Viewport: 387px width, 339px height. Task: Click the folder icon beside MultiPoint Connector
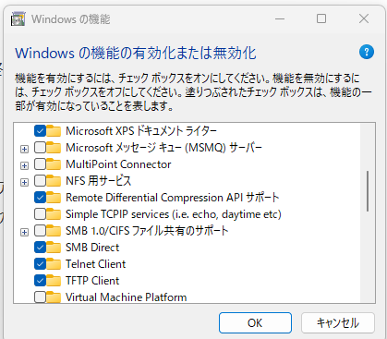point(54,164)
